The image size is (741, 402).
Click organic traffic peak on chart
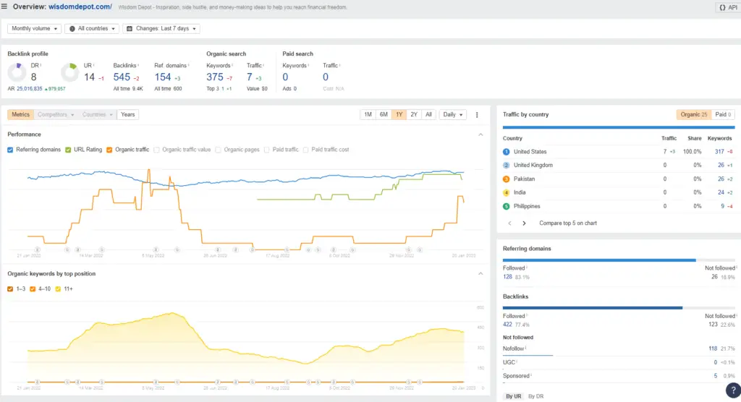coord(149,170)
